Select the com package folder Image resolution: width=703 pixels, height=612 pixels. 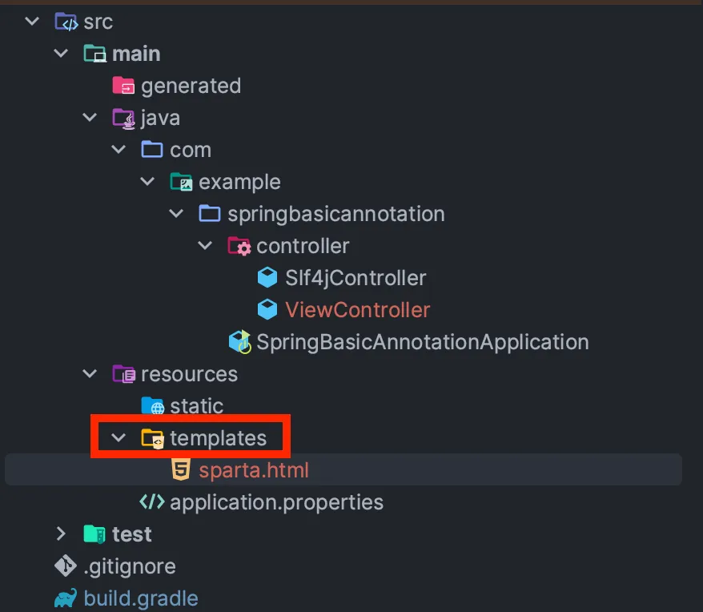(x=190, y=150)
